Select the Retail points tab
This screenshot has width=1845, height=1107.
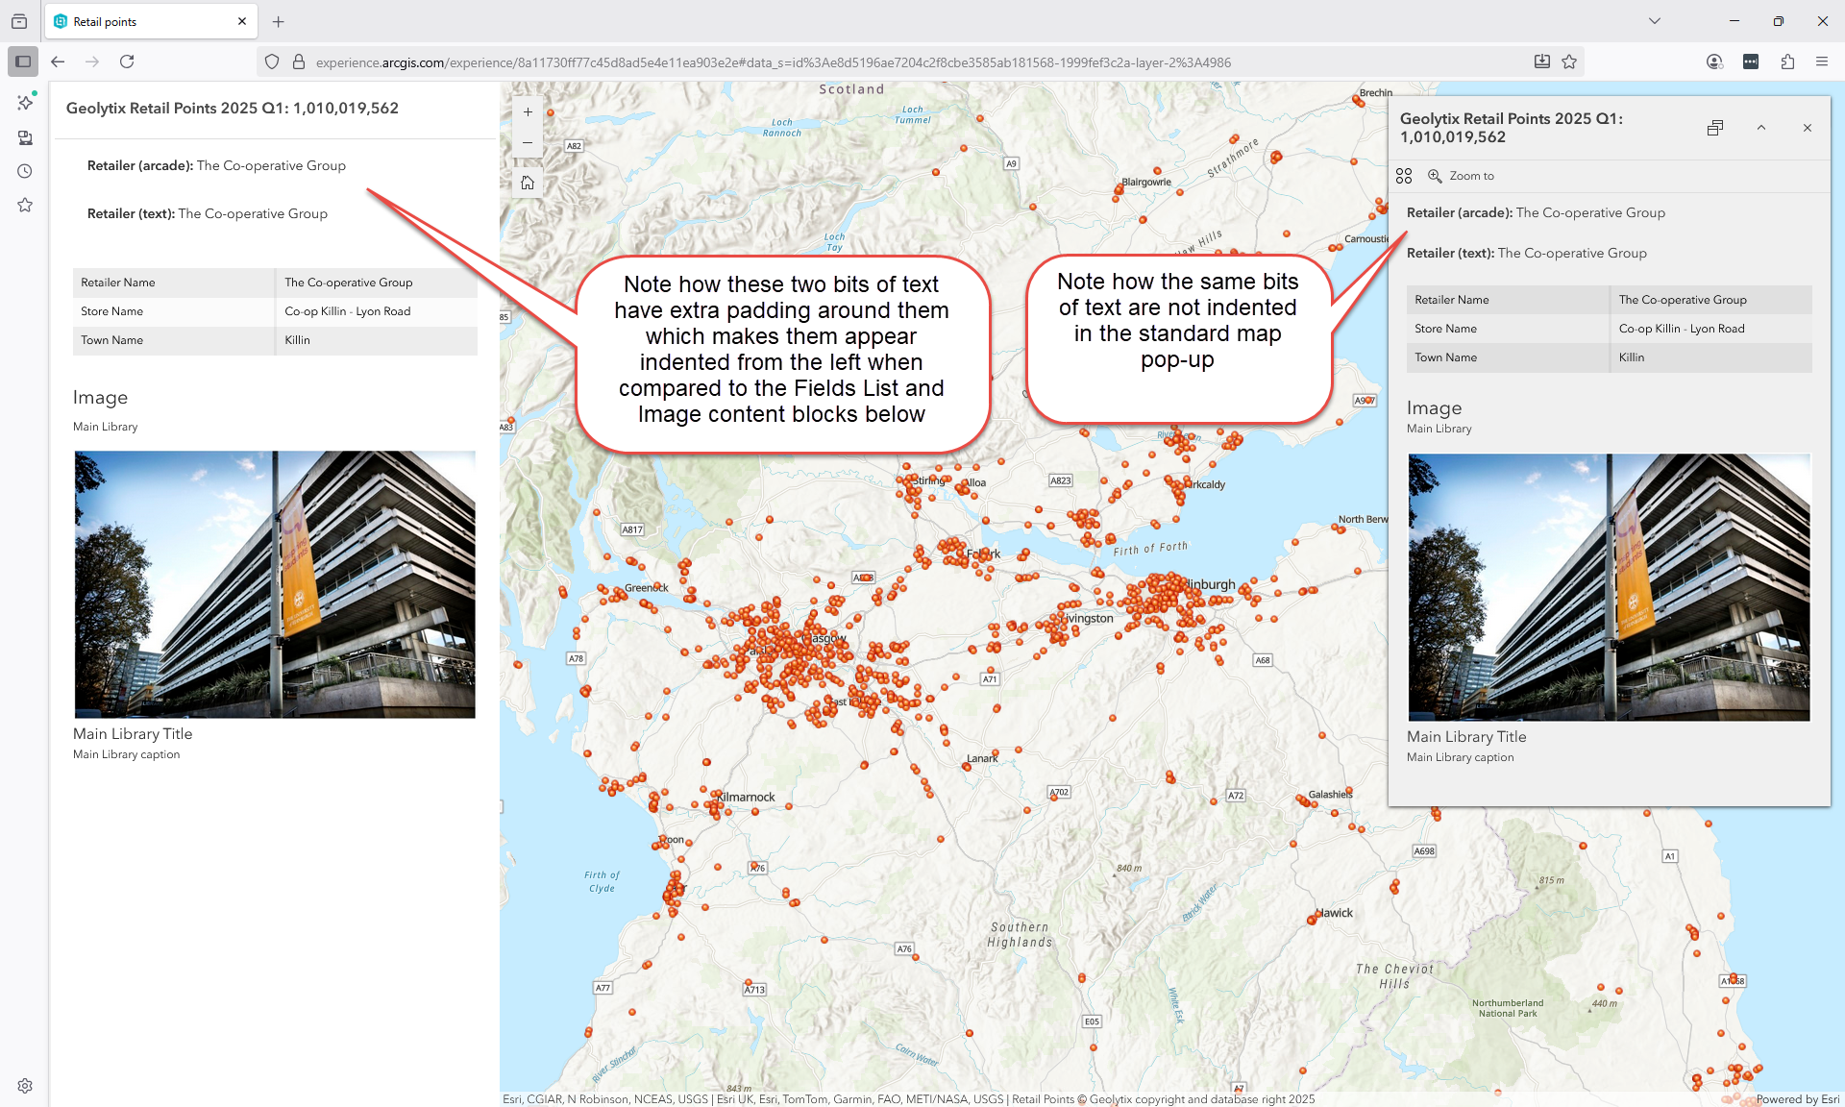(152, 21)
